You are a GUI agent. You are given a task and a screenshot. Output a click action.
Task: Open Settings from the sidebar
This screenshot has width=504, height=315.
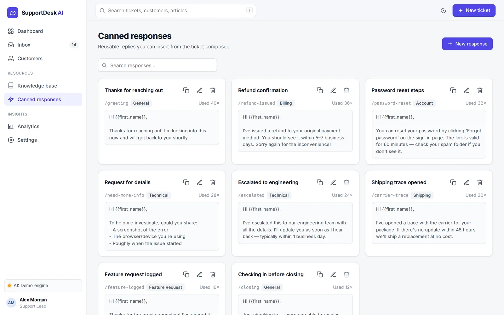43,140
